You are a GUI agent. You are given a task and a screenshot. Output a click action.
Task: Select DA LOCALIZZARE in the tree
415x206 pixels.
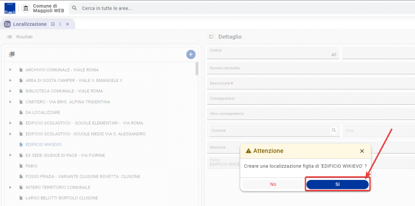43,113
